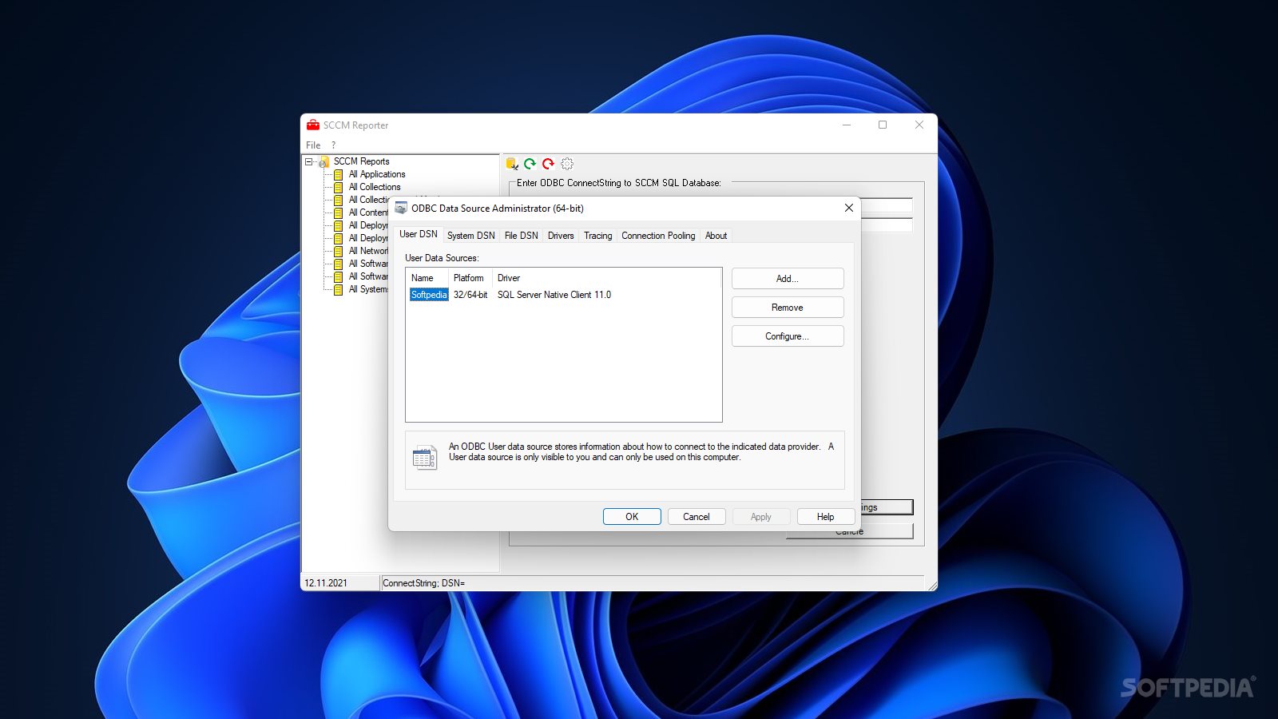1278x719 pixels.
Task: Switch to the System DSN tab
Action: (470, 236)
